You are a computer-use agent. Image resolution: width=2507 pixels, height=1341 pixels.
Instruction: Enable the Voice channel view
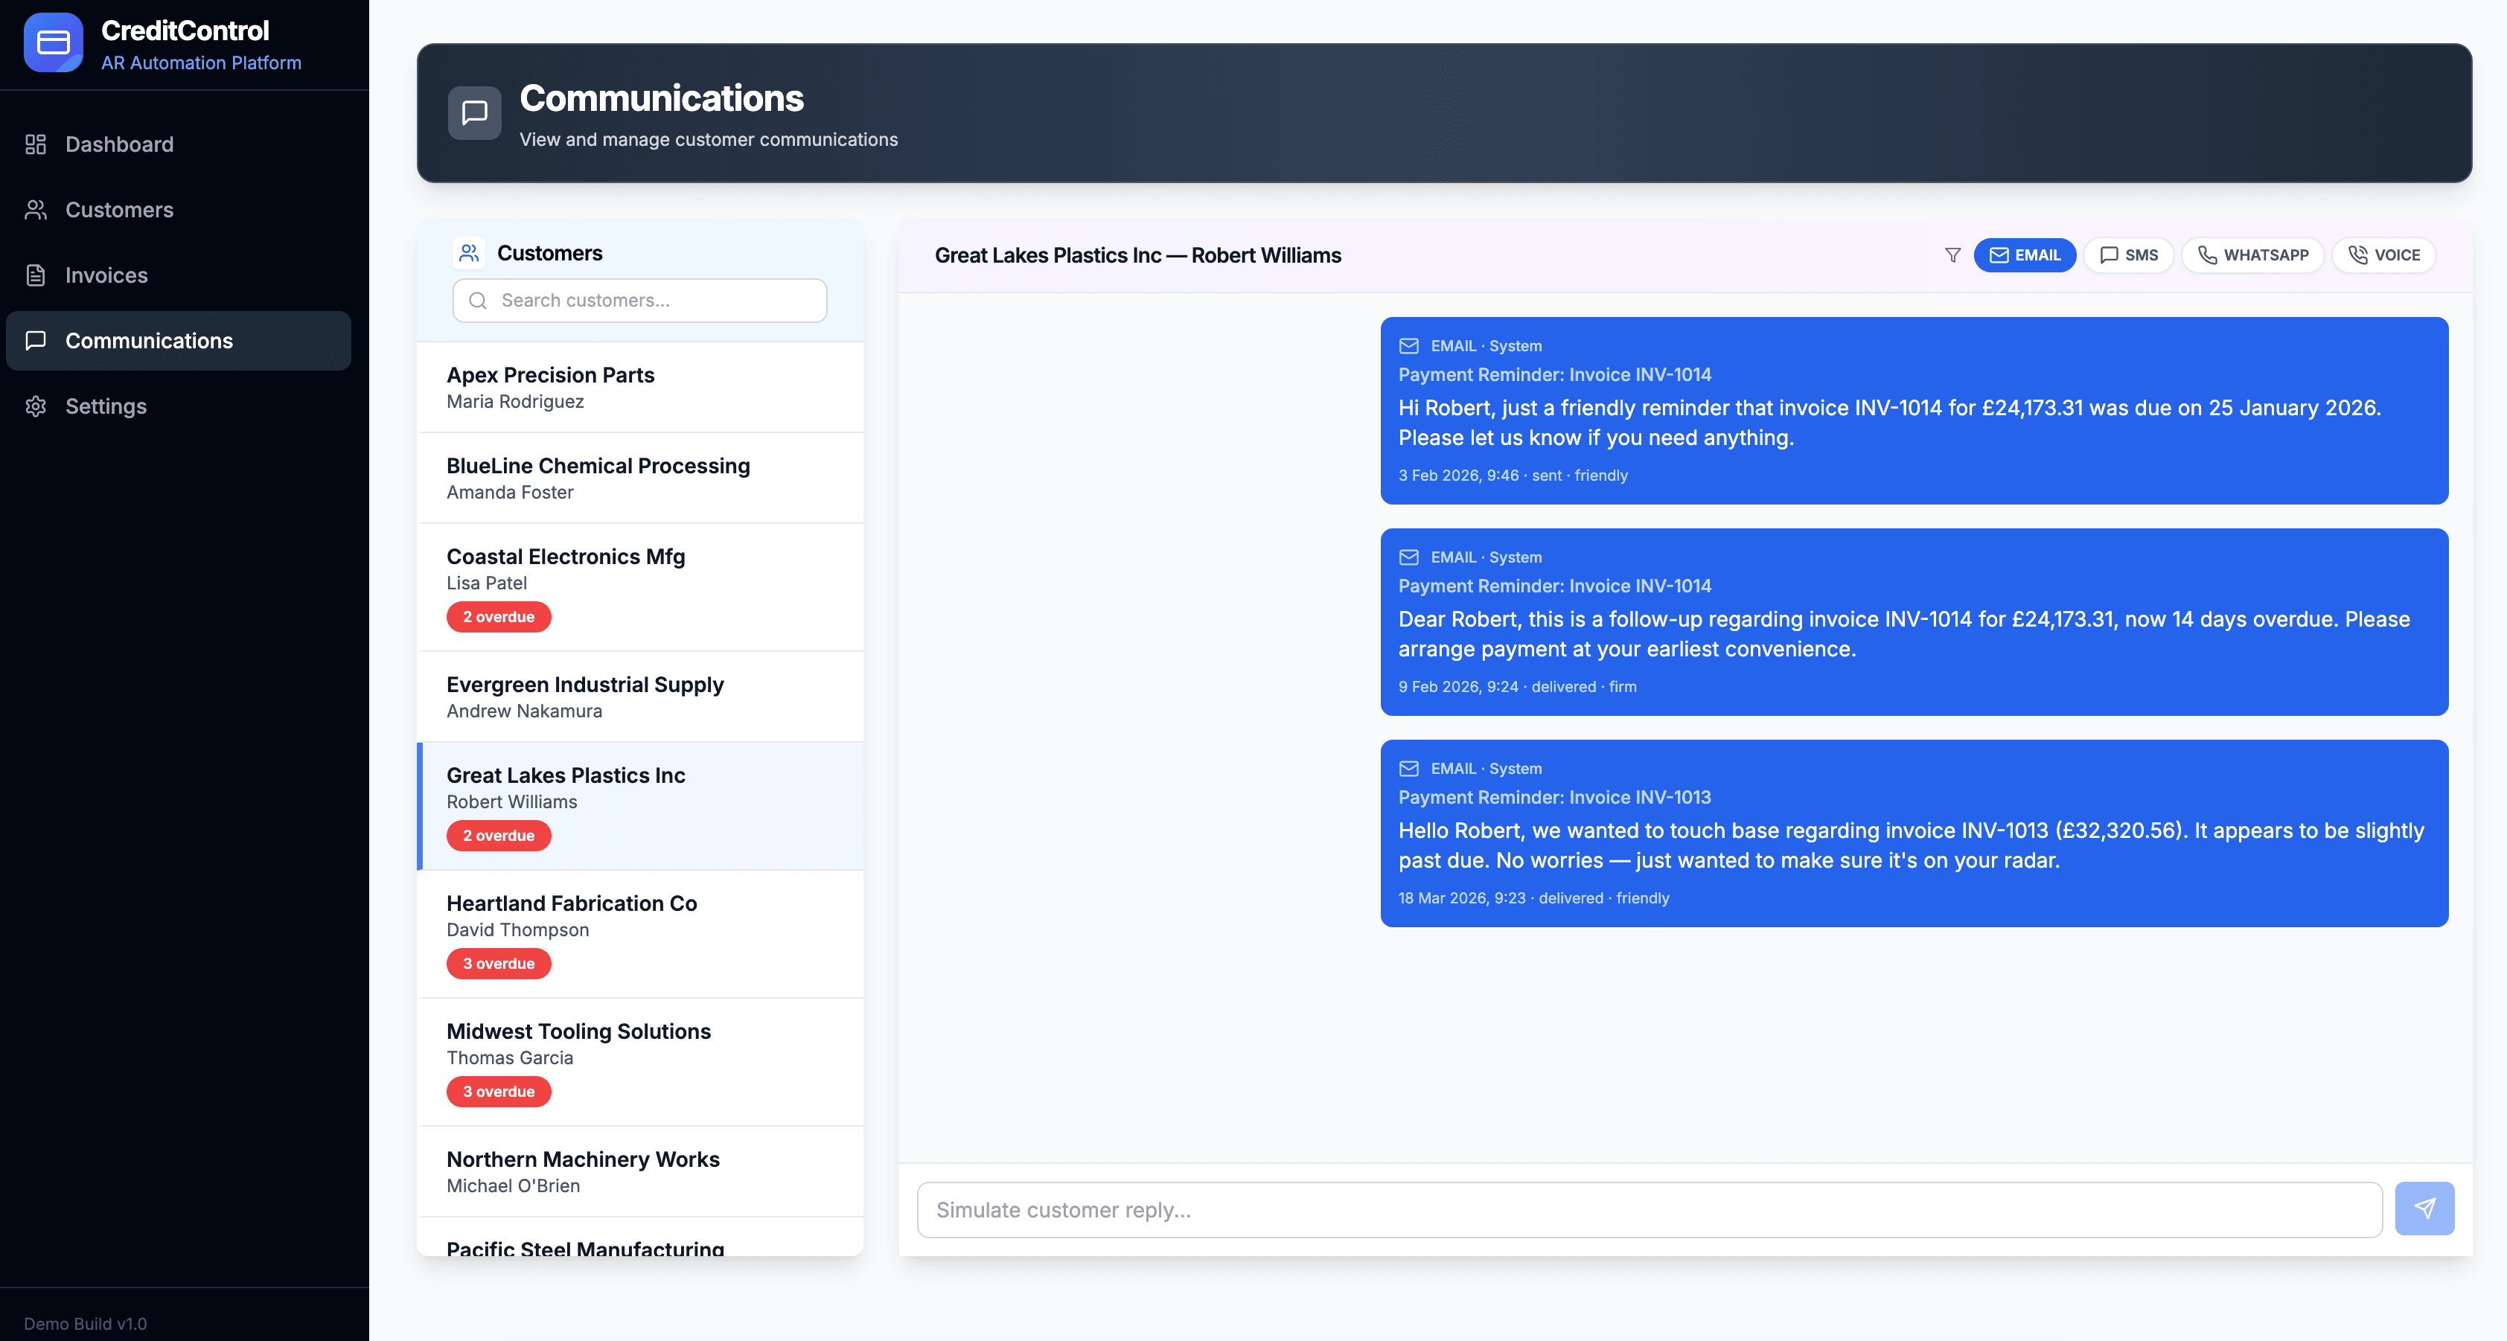tap(2383, 255)
